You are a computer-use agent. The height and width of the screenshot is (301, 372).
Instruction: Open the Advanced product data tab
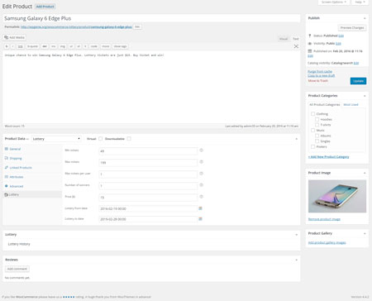point(17,186)
